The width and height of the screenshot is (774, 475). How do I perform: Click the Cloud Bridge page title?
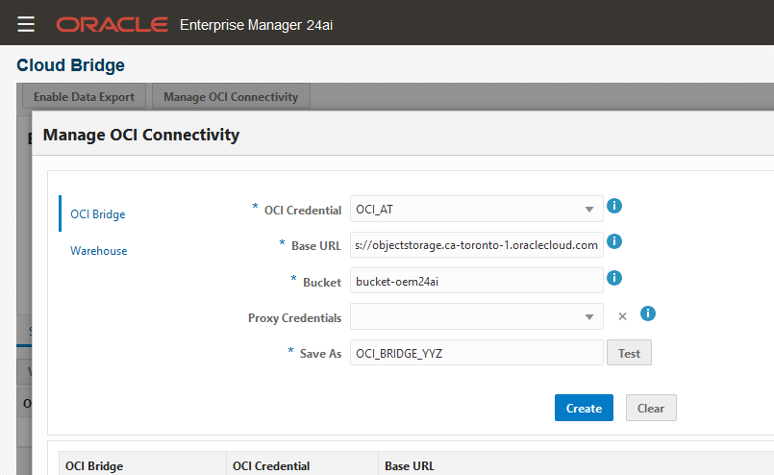tap(70, 65)
